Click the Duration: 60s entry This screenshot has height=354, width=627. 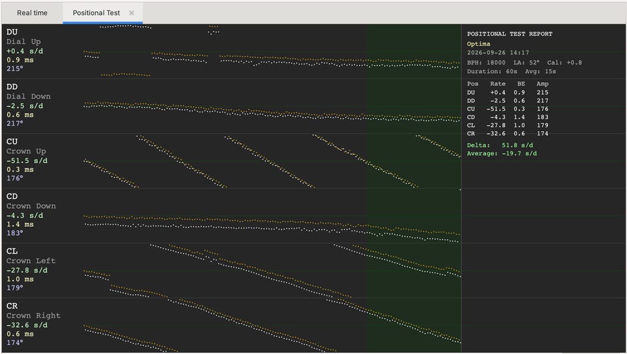pos(492,72)
